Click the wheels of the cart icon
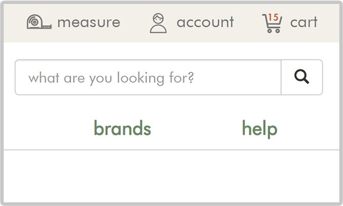Screen dimensions: 343x206 click(274, 31)
